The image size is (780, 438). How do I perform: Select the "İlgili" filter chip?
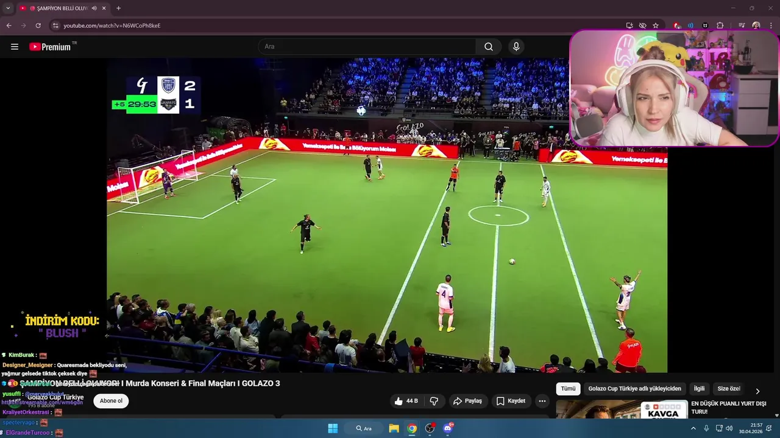click(x=699, y=389)
